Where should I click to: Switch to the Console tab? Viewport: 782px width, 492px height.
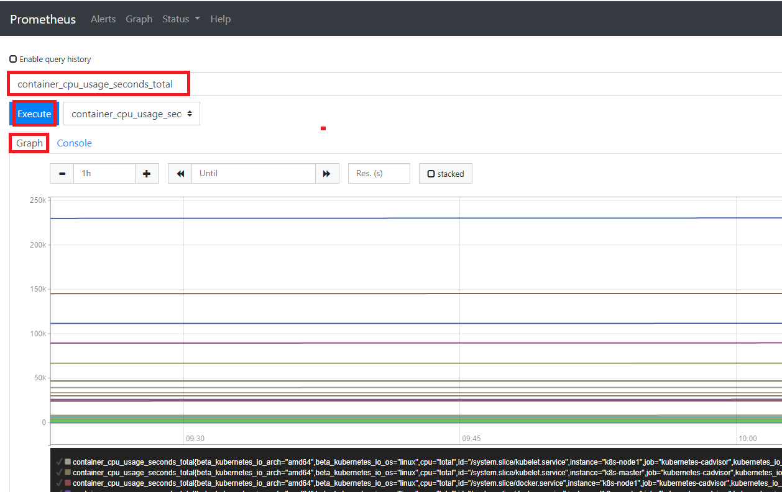[75, 143]
